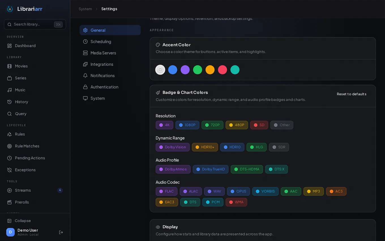Image resolution: width=385 pixels, height=241 pixels.
Task: Click the Authentication lock icon
Action: (x=85, y=87)
